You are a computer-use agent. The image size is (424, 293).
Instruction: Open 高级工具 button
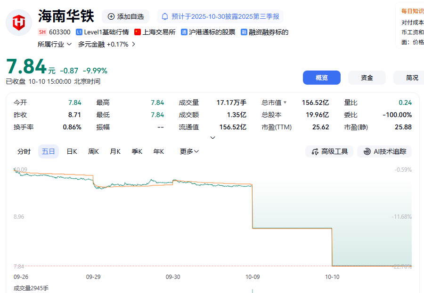coord(329,151)
